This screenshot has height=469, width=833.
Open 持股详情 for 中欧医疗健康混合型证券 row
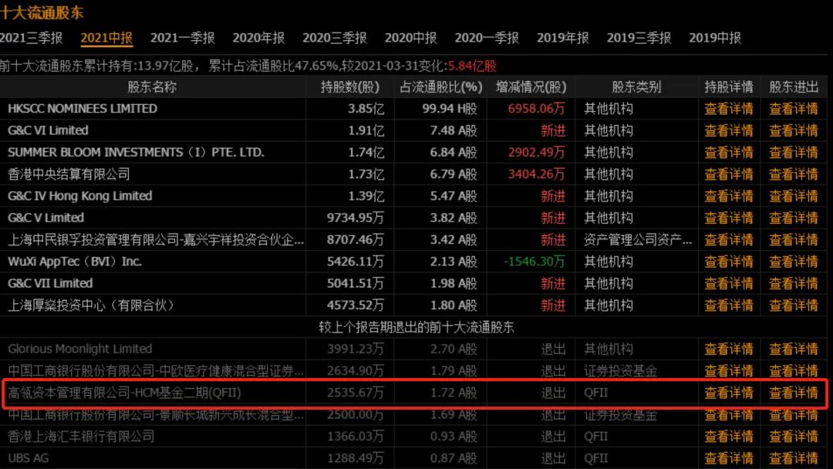click(x=728, y=371)
